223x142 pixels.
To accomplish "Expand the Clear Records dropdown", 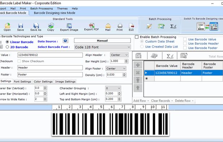I will [172, 101].
